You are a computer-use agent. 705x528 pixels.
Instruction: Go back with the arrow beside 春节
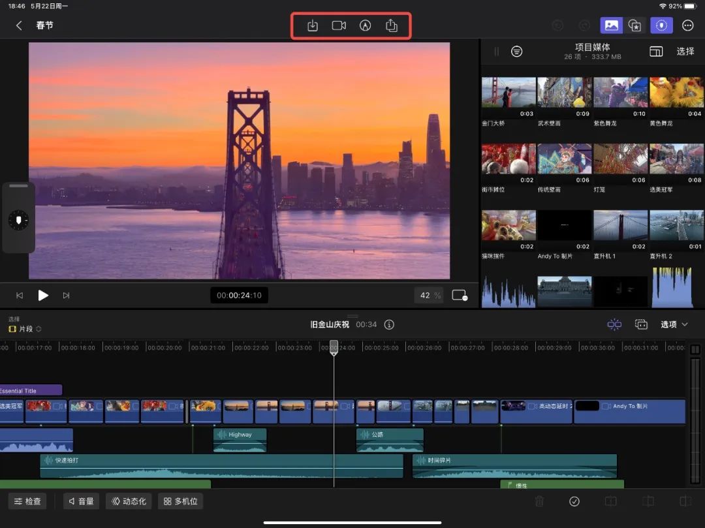coord(19,25)
